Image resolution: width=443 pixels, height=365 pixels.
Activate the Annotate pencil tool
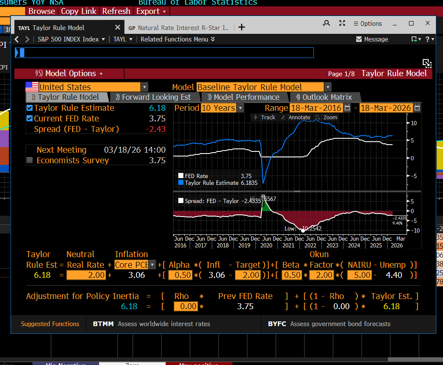[296, 117]
